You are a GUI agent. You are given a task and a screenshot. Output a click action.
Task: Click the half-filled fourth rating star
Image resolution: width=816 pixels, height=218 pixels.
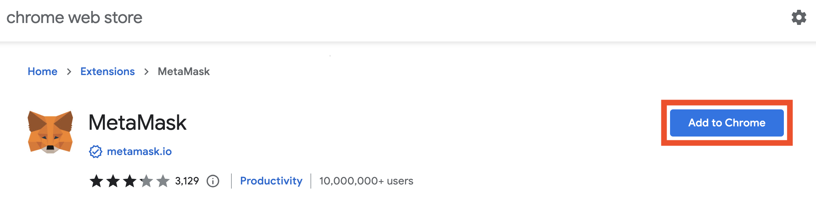(146, 181)
